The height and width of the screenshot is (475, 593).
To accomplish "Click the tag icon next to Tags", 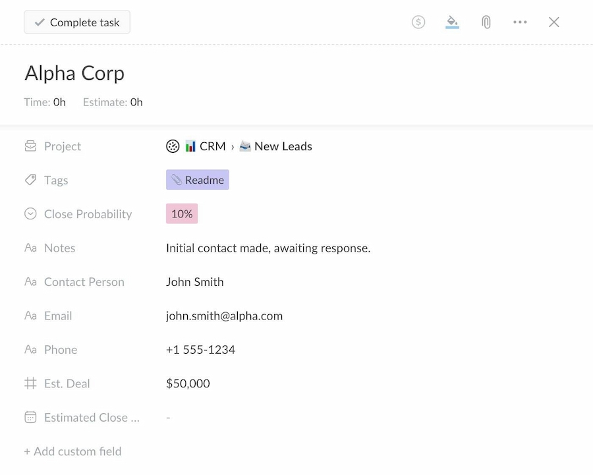I will click(x=30, y=180).
